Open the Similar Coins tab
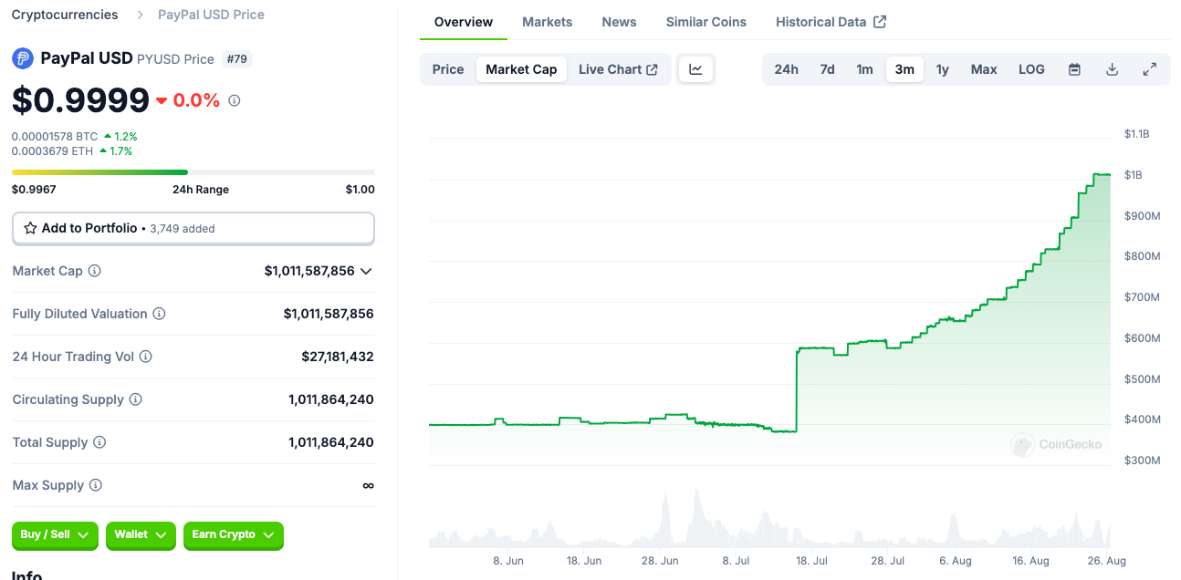This screenshot has height=580, width=1181. pos(705,22)
